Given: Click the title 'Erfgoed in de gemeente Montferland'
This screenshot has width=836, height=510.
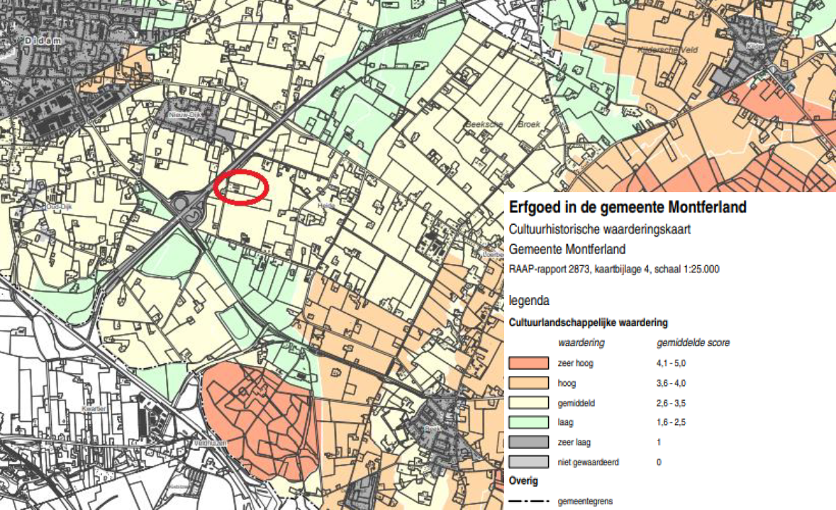Looking at the screenshot, I should click(x=628, y=208).
